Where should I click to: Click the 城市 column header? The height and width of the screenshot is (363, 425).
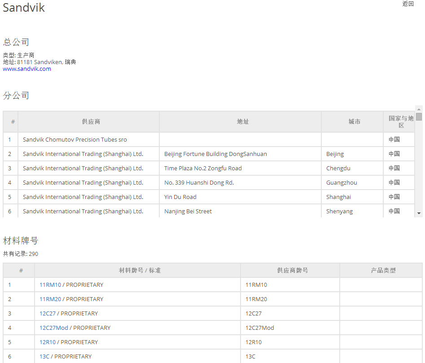click(x=355, y=121)
